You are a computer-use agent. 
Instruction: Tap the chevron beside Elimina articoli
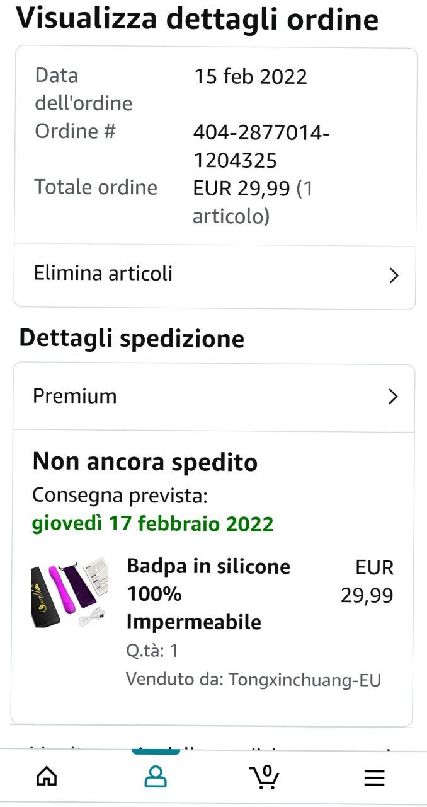(x=394, y=276)
